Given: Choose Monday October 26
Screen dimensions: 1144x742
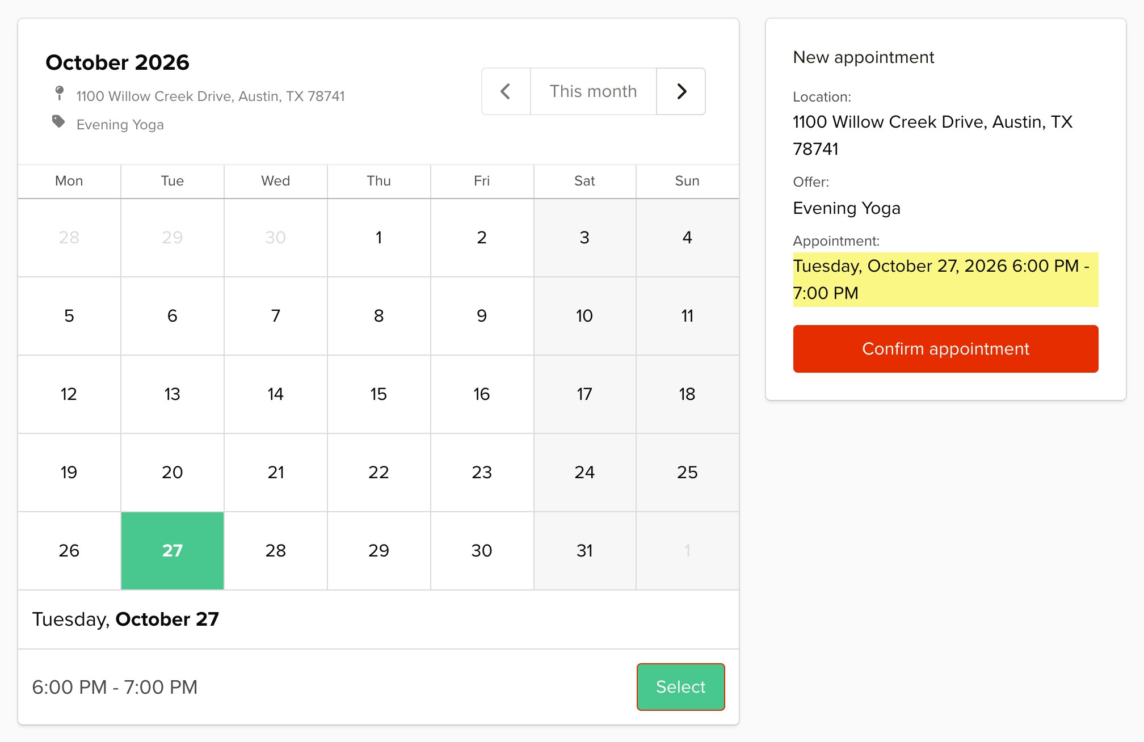Looking at the screenshot, I should tap(69, 551).
